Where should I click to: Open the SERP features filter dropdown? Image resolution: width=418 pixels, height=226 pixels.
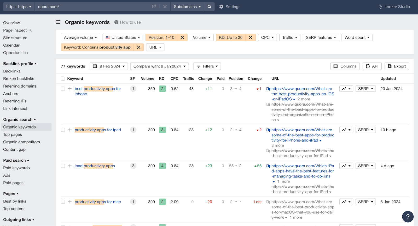point(321,38)
